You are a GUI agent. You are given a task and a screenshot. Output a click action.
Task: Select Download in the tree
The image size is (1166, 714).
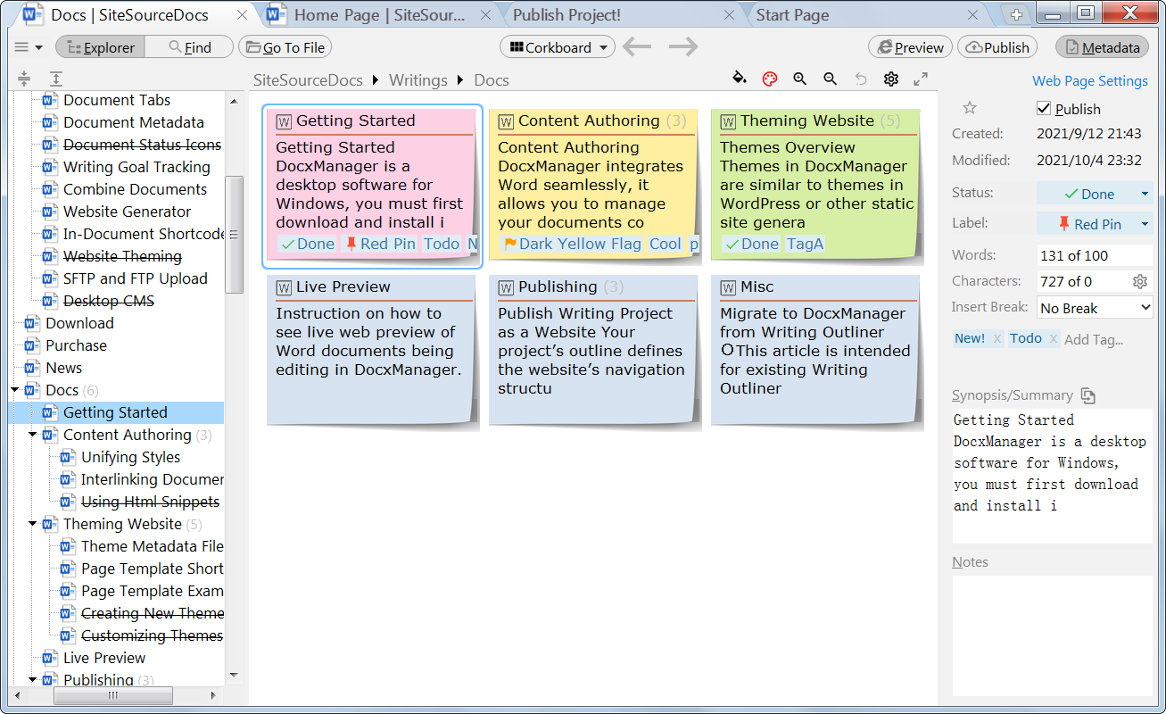[79, 323]
